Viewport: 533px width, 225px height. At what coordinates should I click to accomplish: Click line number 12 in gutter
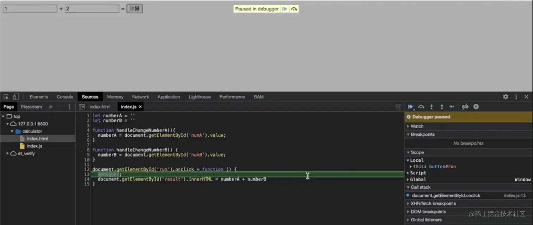(87, 169)
